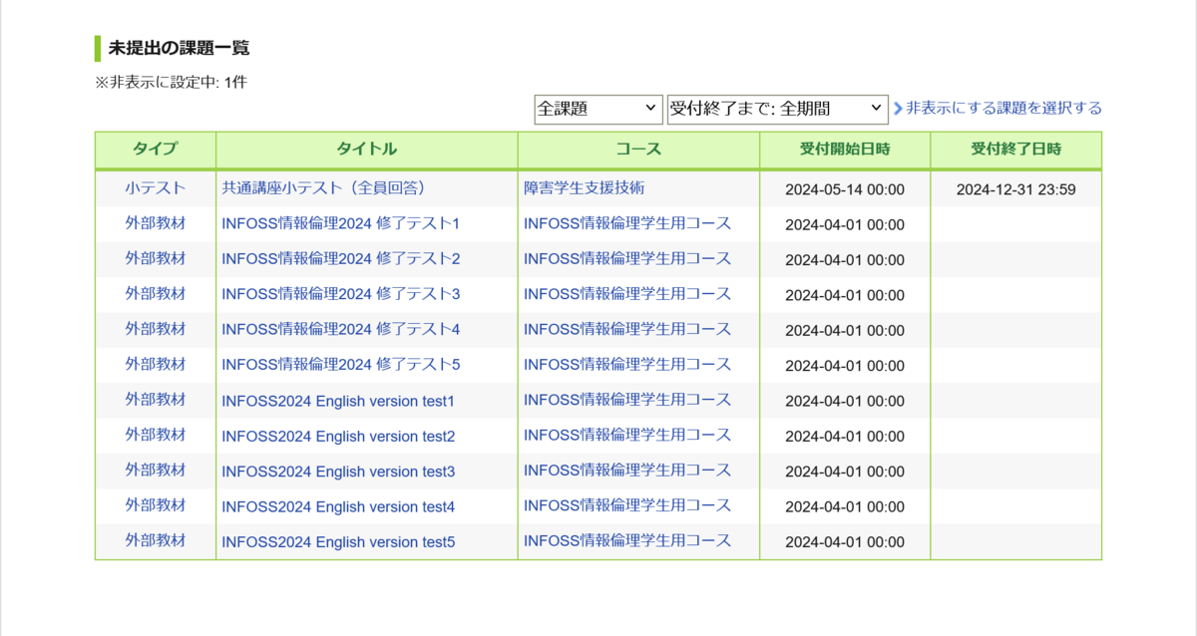This screenshot has width=1197, height=636.
Task: Open INFOSS2024 English version test3
Action: [338, 471]
